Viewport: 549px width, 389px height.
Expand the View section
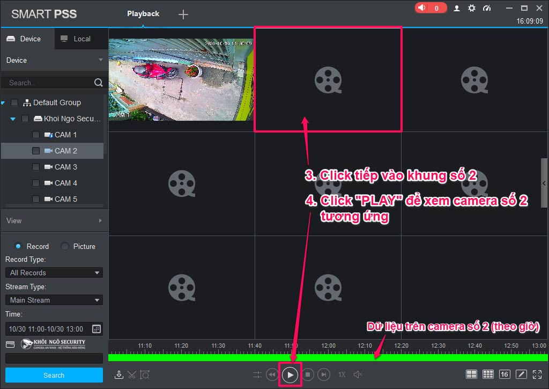pyautogui.click(x=100, y=221)
